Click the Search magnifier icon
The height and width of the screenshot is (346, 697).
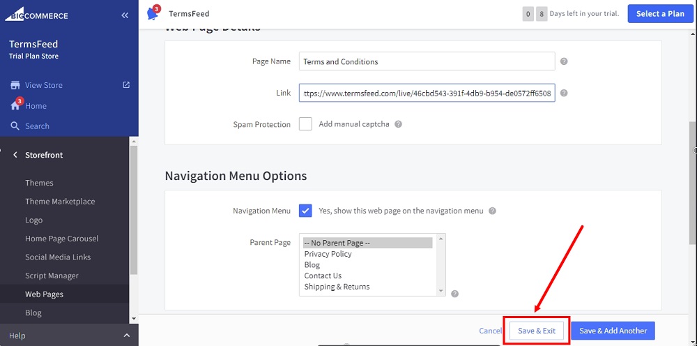coord(15,126)
